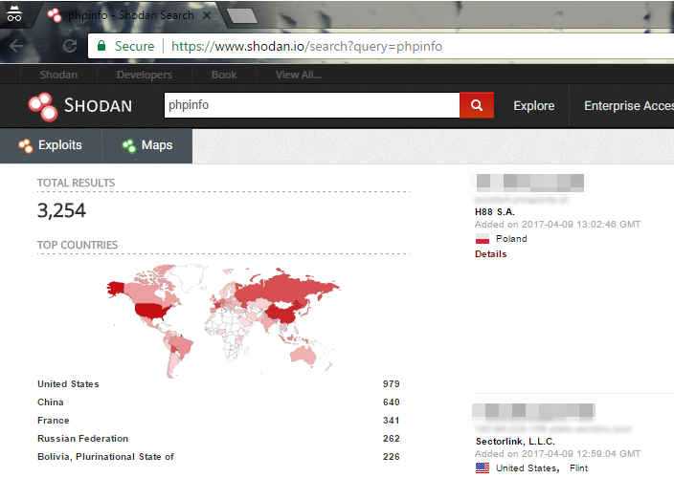Click the SHODAN wordmark text
Viewport: 674px width, 478px height.
pos(98,105)
